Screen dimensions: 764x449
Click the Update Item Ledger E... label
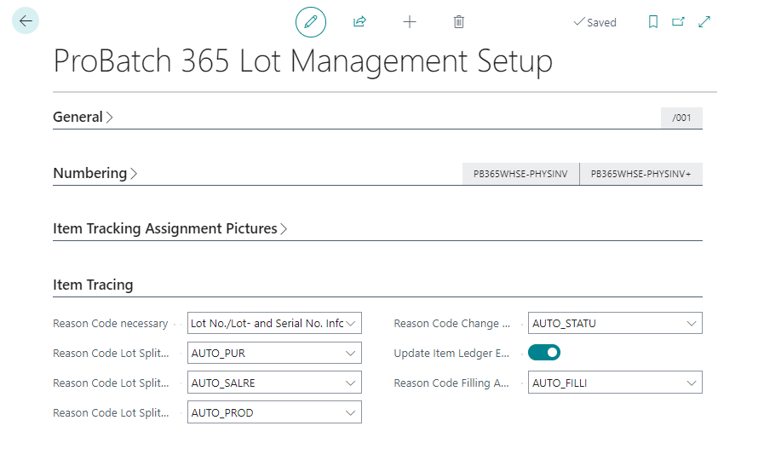[x=451, y=354]
